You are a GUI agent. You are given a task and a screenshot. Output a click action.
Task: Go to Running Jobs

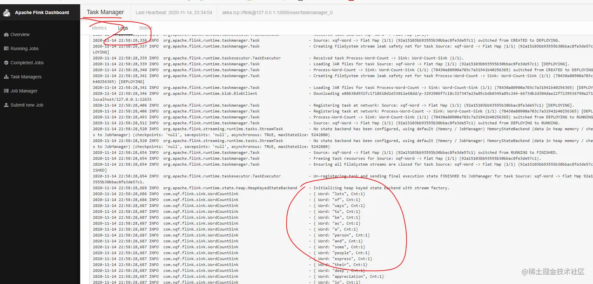click(24, 49)
